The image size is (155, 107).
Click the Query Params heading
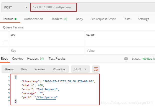click(13, 27)
